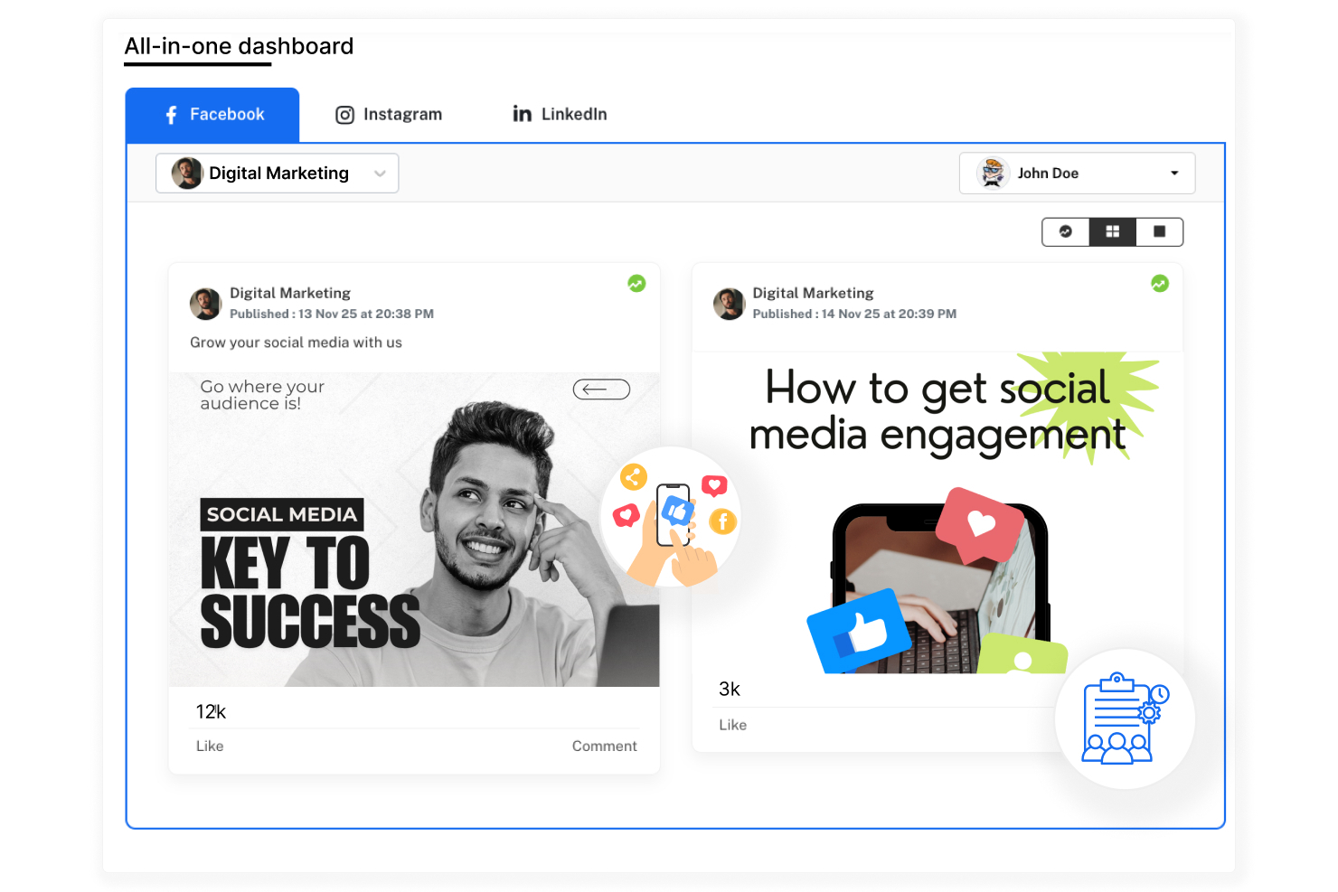Viewport: 1338px width, 892px height.
Task: Switch to the Facebook tab
Action: 212,115
